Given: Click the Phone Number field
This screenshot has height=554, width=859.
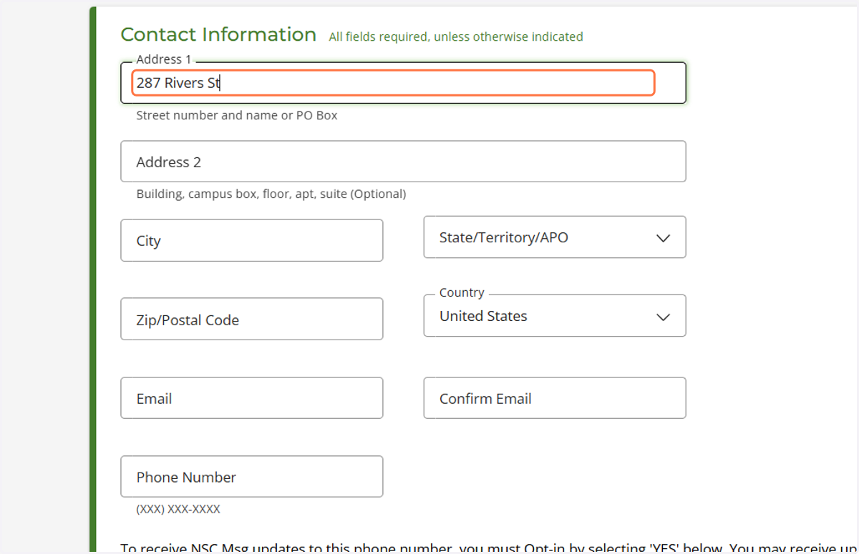Looking at the screenshot, I should click(x=251, y=477).
